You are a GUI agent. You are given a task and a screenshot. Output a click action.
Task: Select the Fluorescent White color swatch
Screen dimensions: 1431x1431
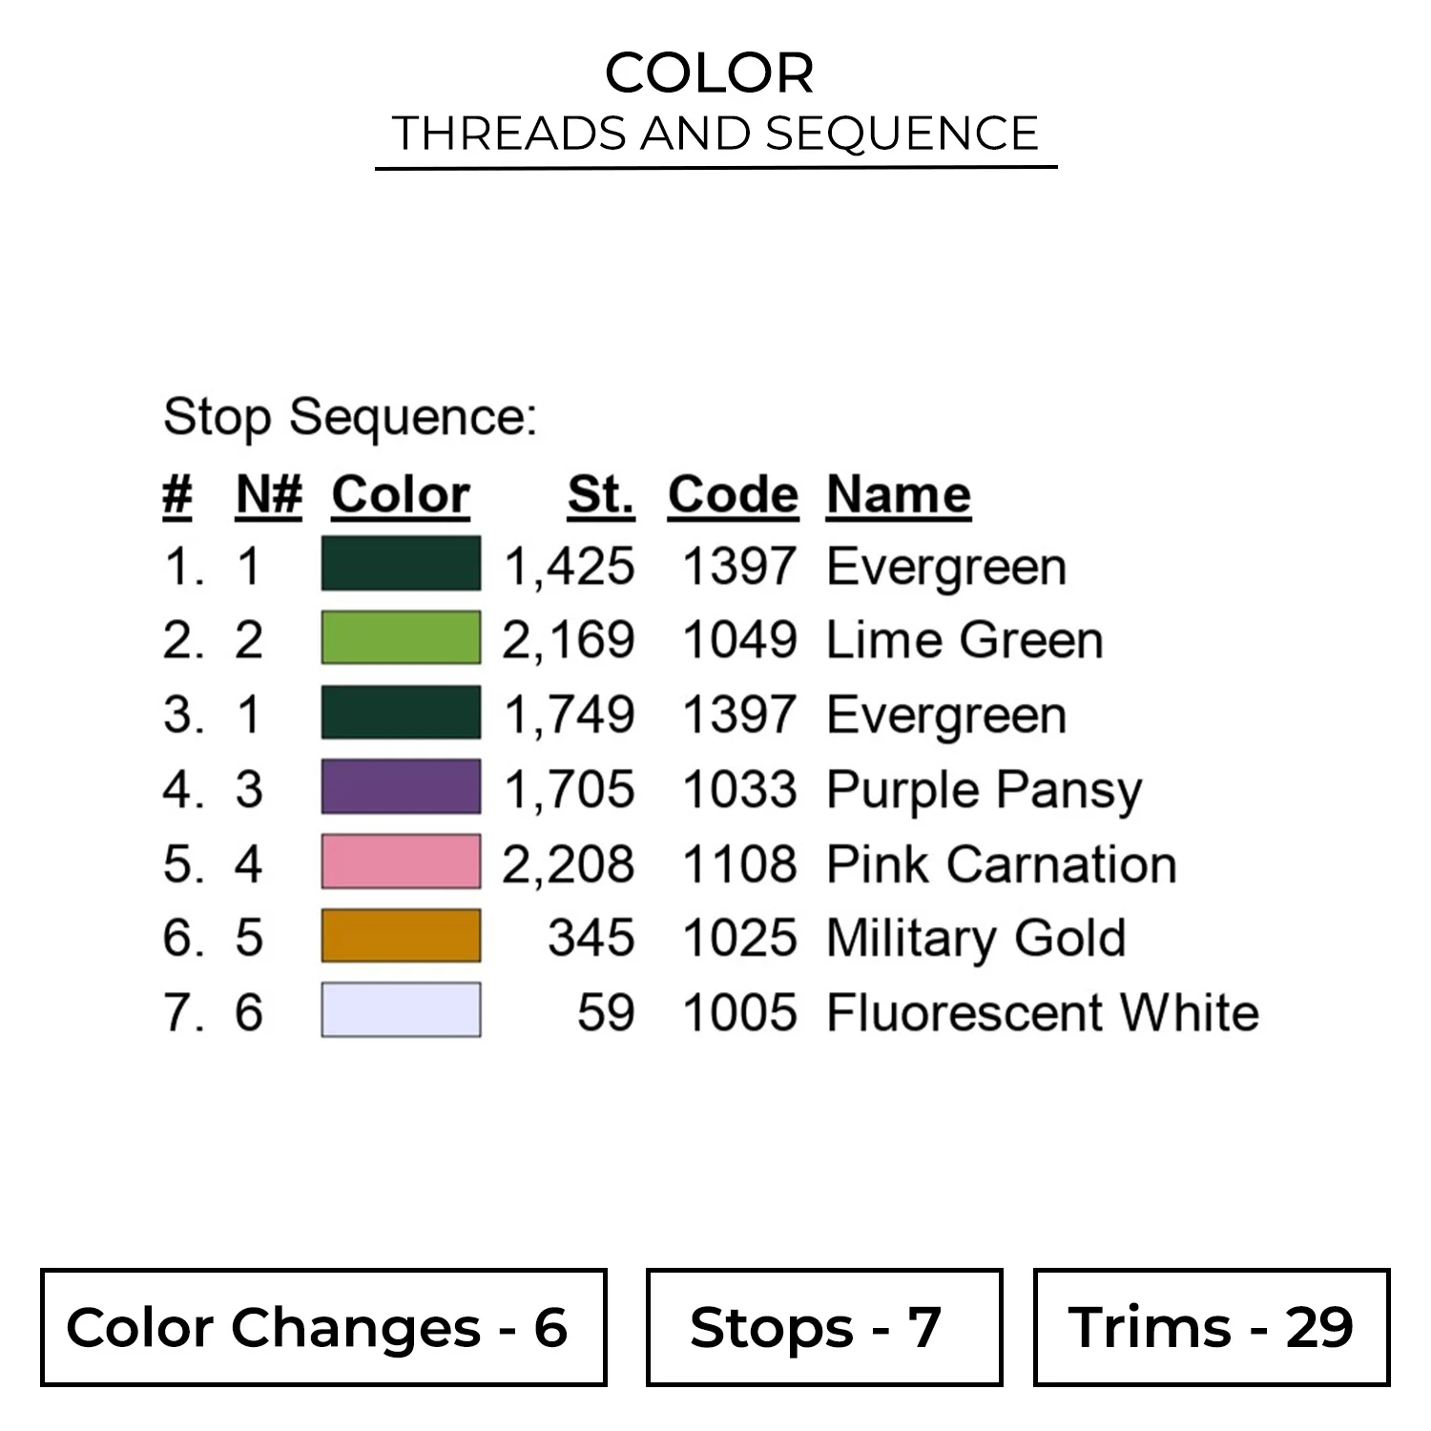click(401, 1010)
